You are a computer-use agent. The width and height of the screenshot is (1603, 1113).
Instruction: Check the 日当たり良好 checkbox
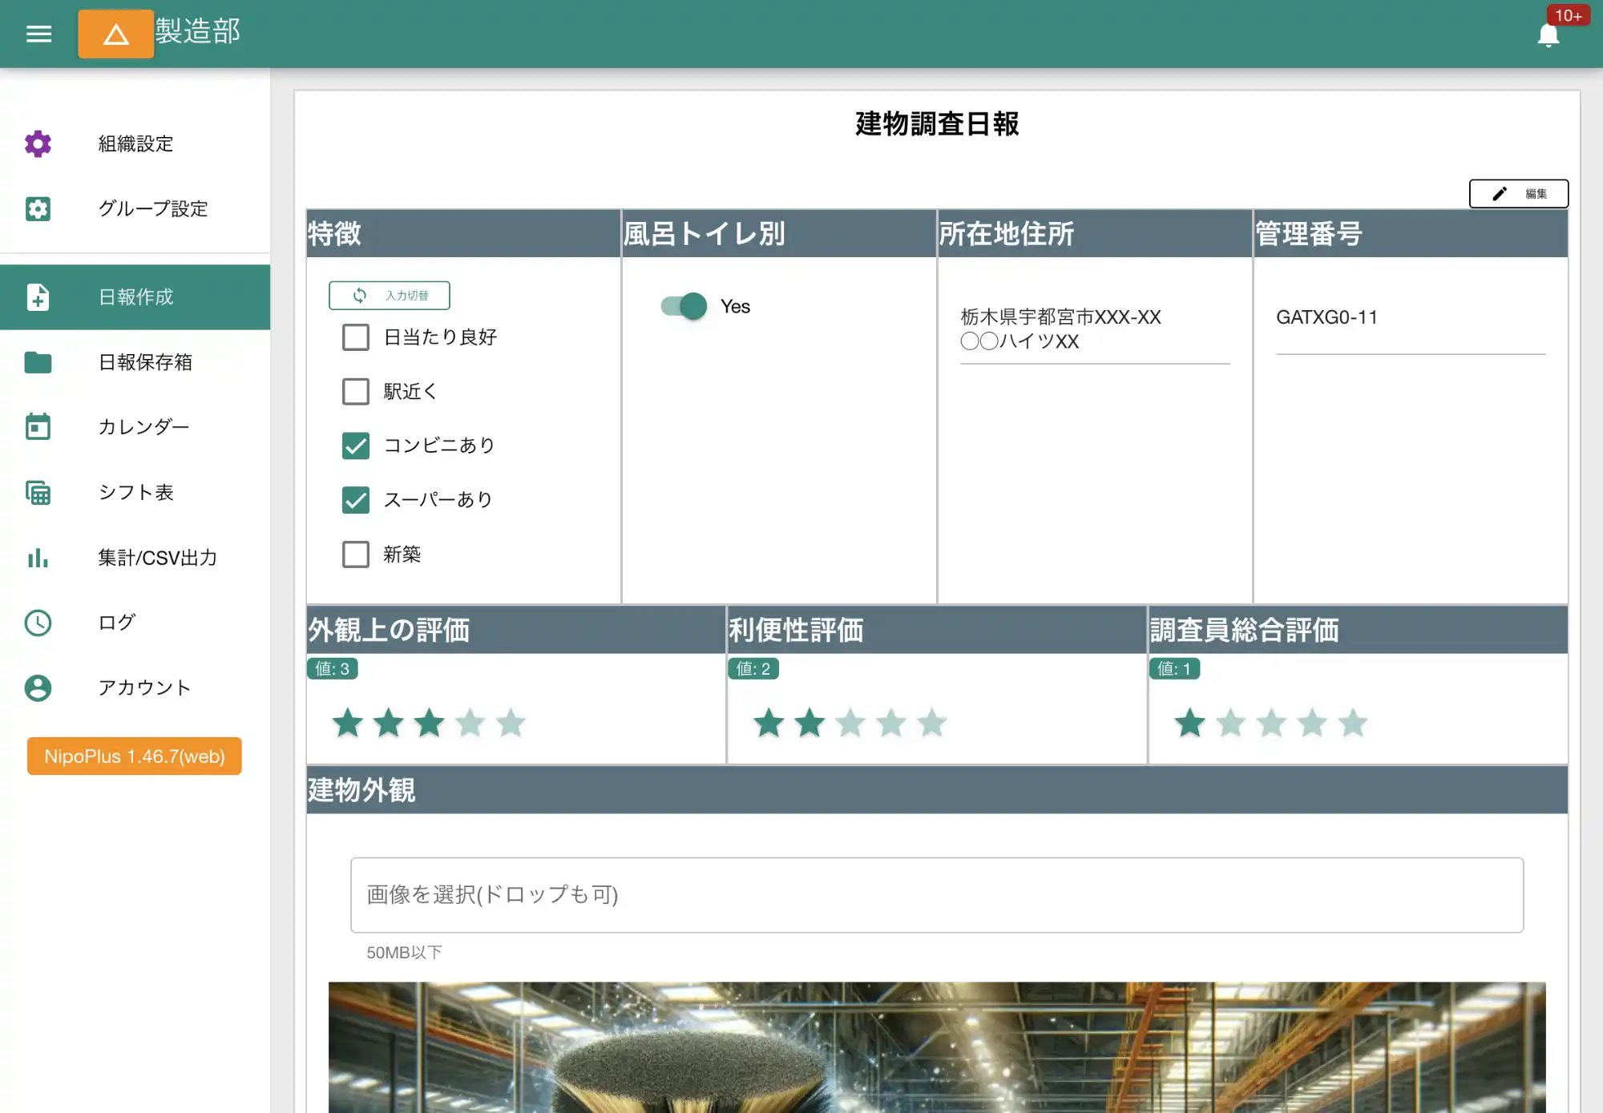tap(356, 337)
